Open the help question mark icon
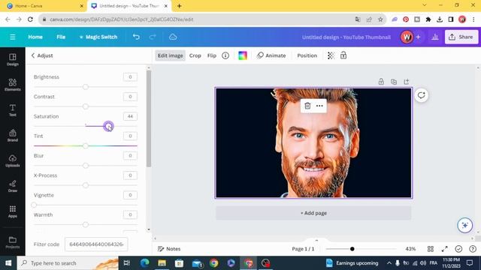The width and height of the screenshot is (481, 270). click(473, 249)
